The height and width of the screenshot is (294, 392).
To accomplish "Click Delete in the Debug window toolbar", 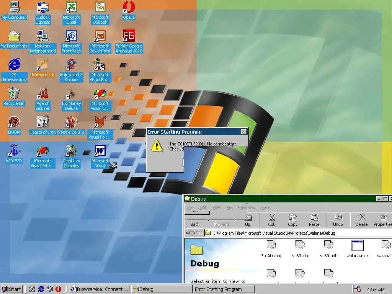I will 362,220.
